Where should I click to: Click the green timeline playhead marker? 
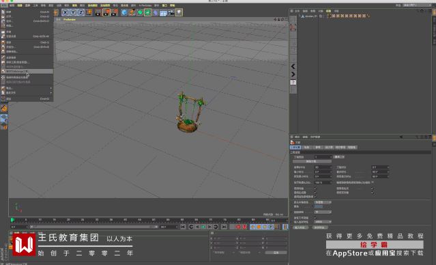(x=12, y=220)
